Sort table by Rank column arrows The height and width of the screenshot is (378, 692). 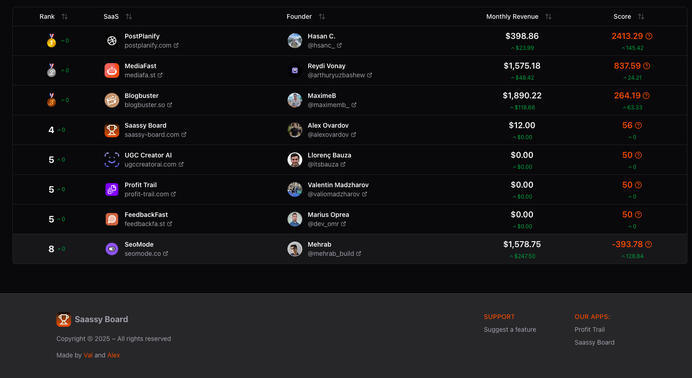(65, 16)
